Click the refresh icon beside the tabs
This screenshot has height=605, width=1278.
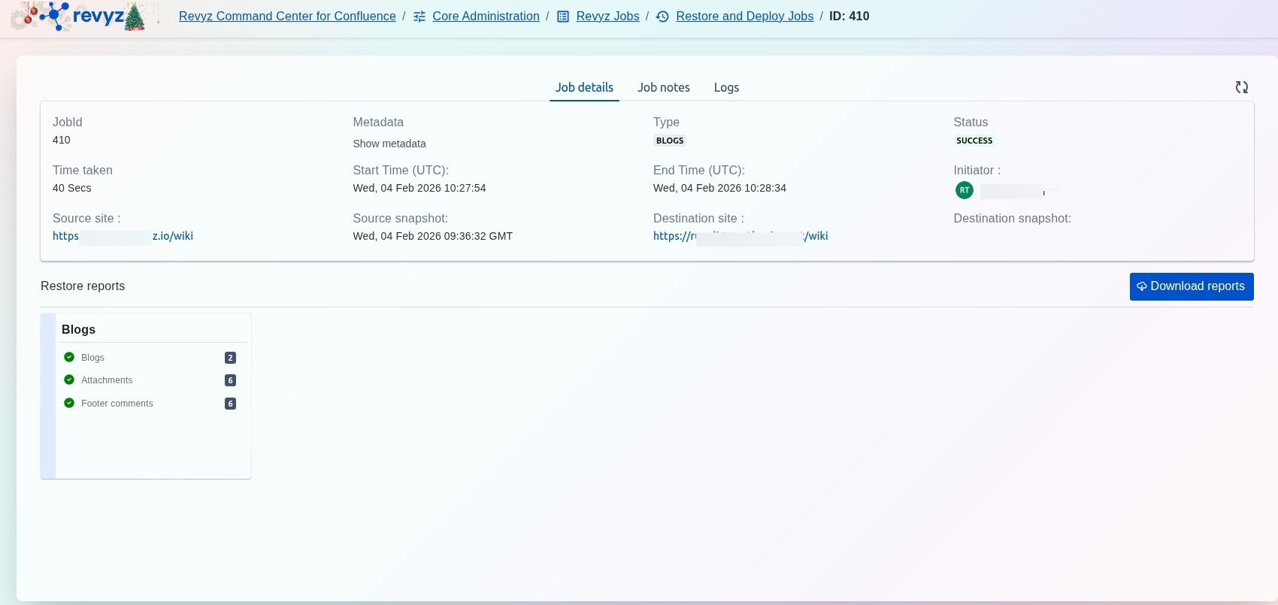point(1241,87)
